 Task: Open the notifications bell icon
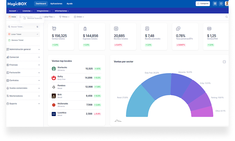point(221,4)
